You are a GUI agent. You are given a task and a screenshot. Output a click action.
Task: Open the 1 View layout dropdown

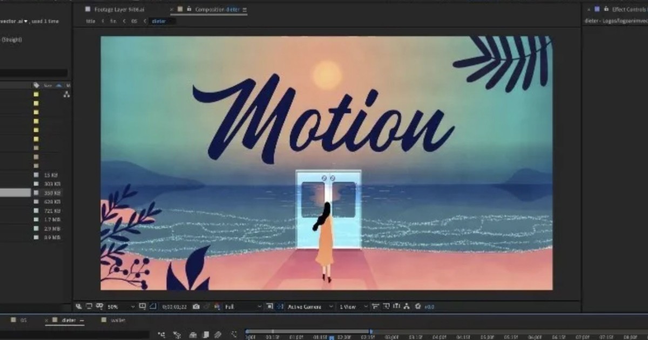(354, 307)
